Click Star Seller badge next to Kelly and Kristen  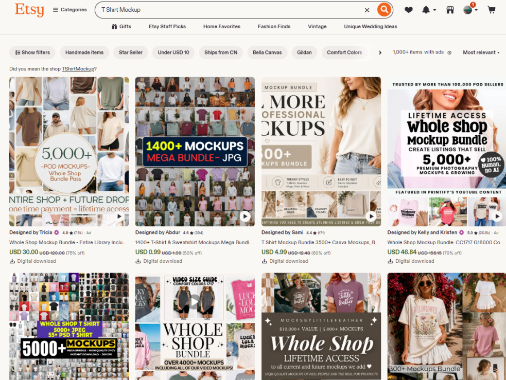click(461, 232)
